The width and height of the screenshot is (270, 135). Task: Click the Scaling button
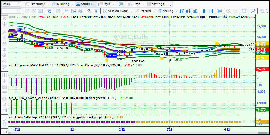coord(166,11)
